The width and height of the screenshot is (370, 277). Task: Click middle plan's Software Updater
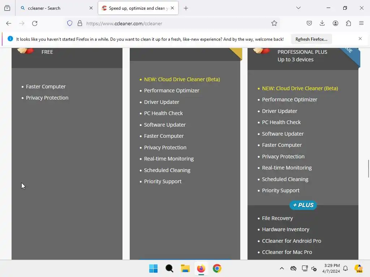pyautogui.click(x=165, y=125)
